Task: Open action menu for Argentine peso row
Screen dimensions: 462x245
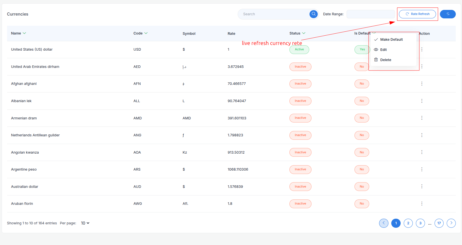Action: tap(422, 169)
